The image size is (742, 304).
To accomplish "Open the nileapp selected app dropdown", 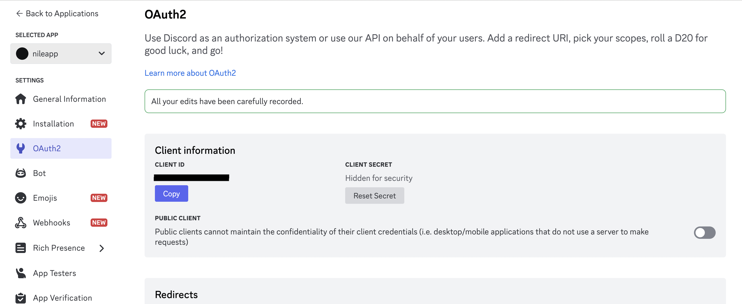I will [61, 54].
